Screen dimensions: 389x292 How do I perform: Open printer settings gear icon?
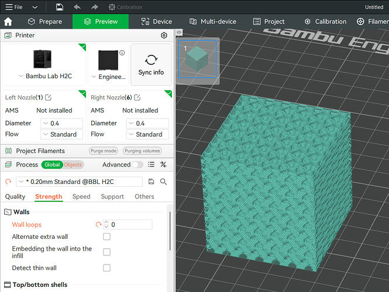pyautogui.click(x=164, y=36)
